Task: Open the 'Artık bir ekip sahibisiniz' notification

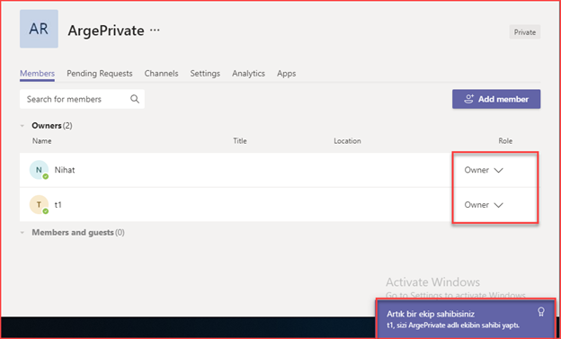Action: (466, 318)
